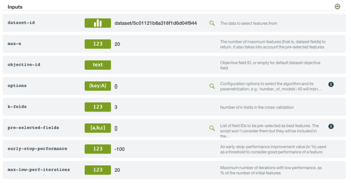Click the options {key:A} map badge
The width and height of the screenshot is (351, 183).
[98, 86]
